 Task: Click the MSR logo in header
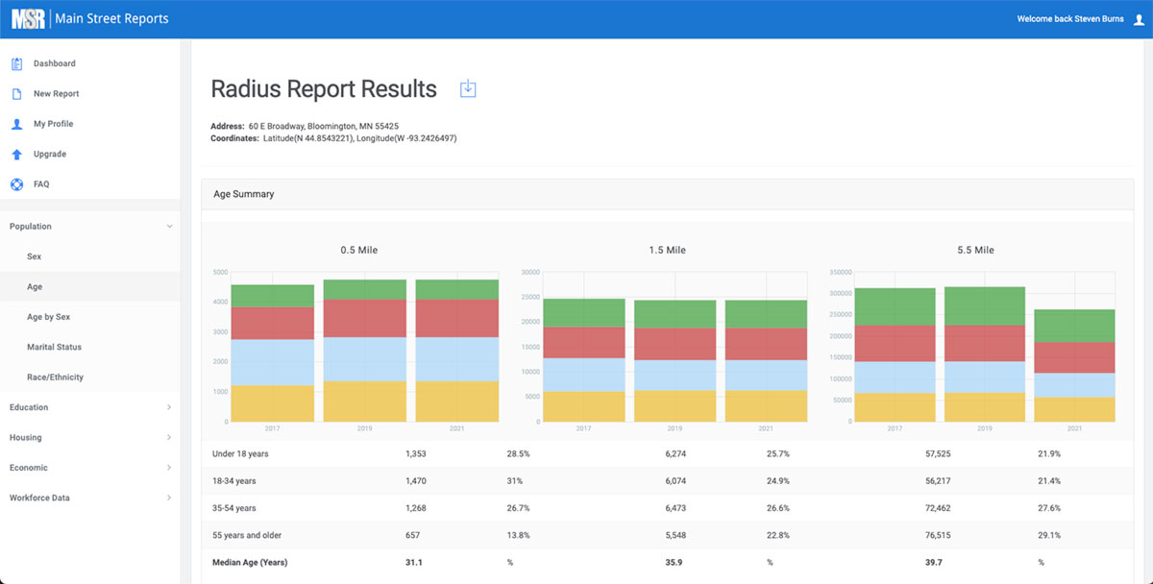pos(28,19)
